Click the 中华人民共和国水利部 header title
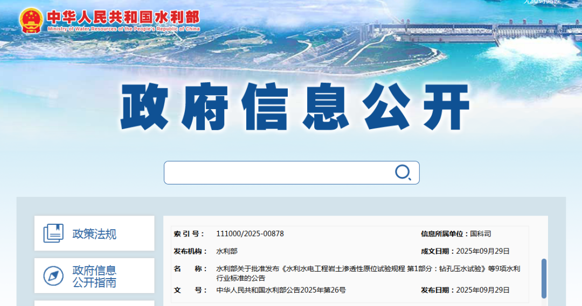This screenshot has height=306, width=582. [x=123, y=17]
